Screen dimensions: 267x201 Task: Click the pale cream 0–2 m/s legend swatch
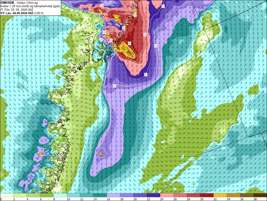click(x=7, y=195)
